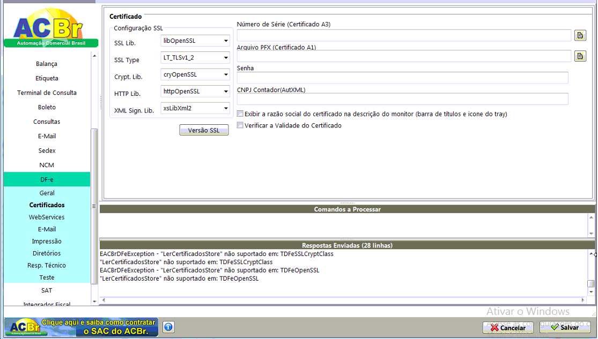Screen dimensions: 598x339
Task: Open the SAT section
Action: tap(47, 290)
